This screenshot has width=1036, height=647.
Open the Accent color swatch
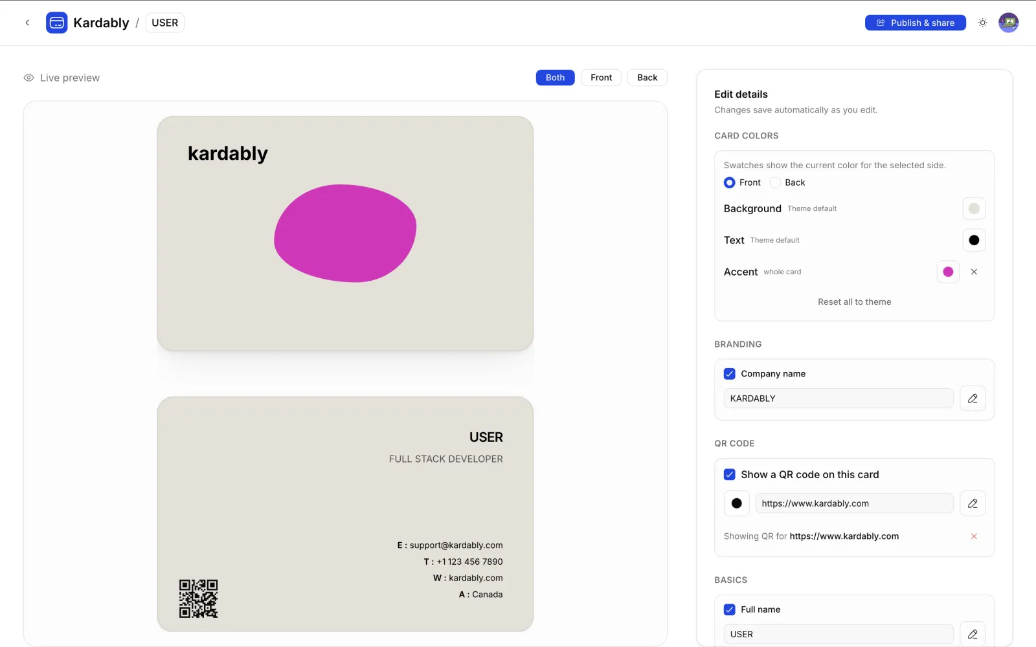(948, 272)
